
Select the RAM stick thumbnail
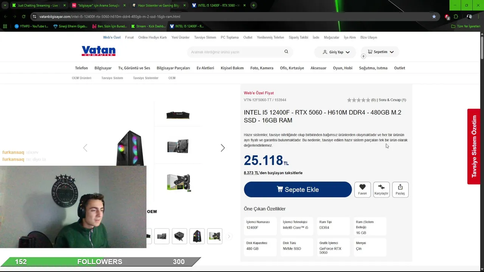[178, 115]
